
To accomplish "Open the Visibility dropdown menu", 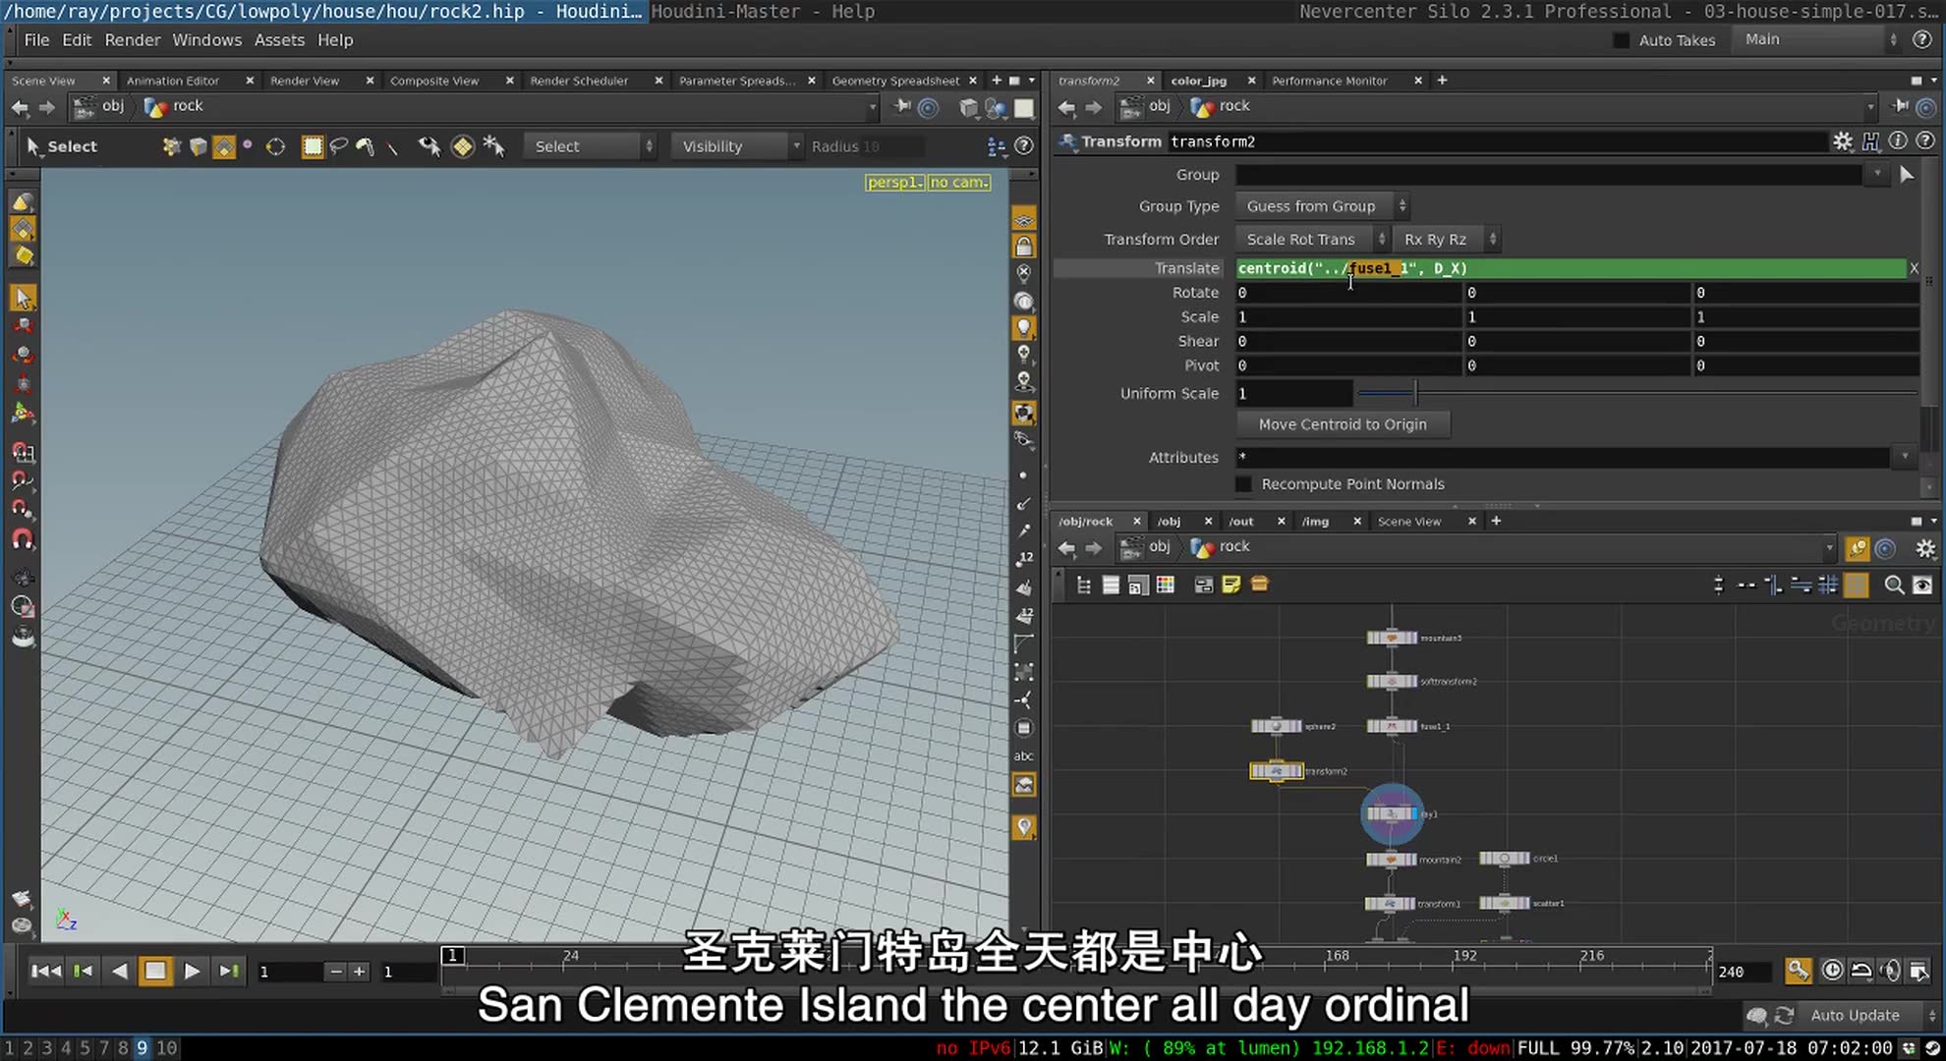I will coord(737,146).
